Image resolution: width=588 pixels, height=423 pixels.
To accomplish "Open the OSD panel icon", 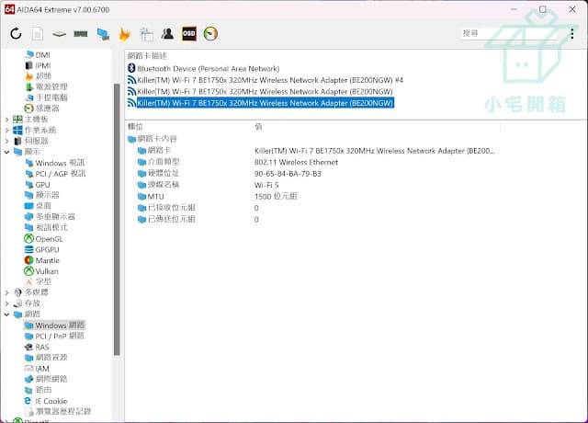I will coord(189,34).
